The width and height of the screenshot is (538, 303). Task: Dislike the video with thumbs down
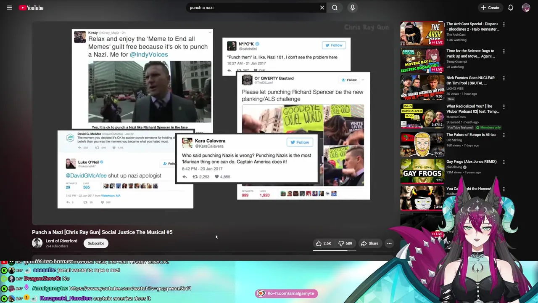click(x=345, y=243)
